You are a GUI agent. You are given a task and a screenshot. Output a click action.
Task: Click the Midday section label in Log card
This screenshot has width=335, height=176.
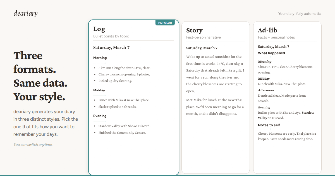(99, 90)
